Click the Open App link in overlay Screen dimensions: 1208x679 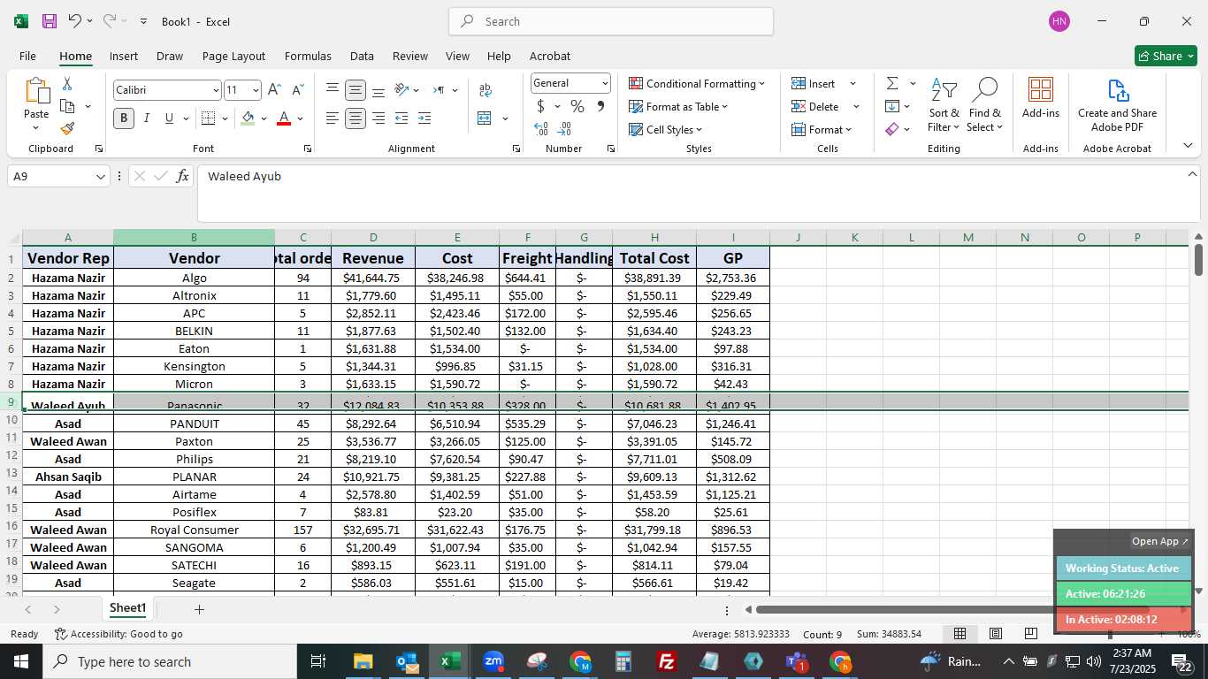coord(1160,541)
